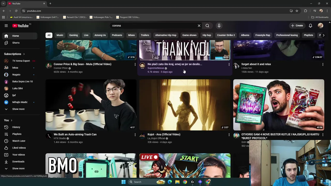The image size is (331, 186).
Task: Click the Create button
Action: [x=297, y=26]
